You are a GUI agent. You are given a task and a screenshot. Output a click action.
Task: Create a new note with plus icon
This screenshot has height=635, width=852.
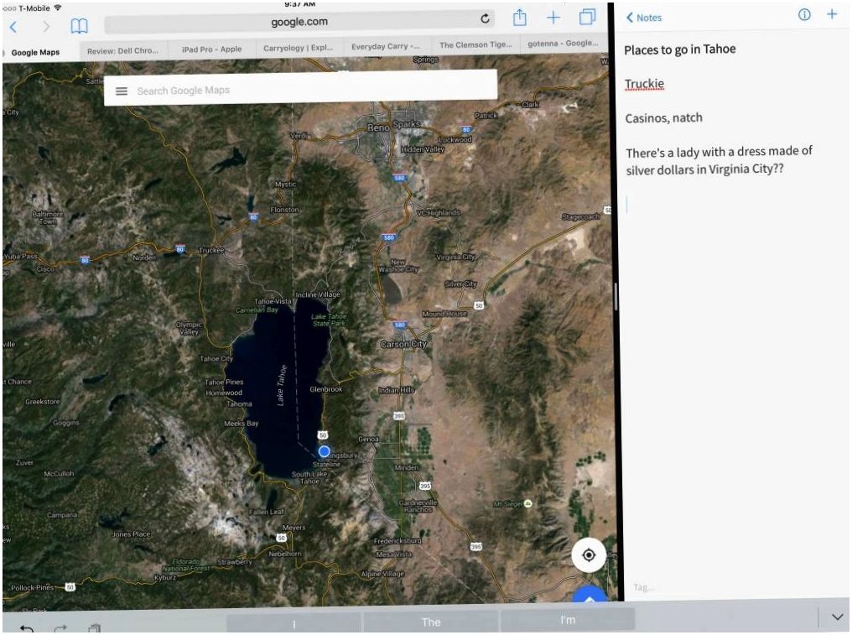tap(832, 14)
